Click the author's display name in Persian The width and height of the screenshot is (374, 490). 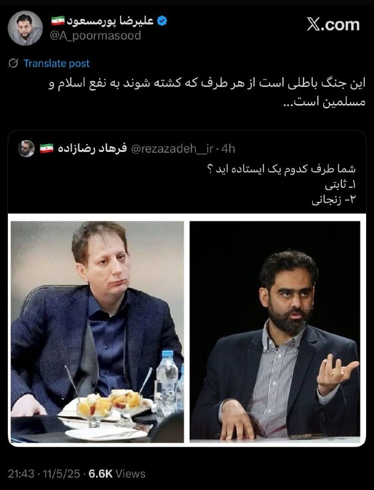click(x=110, y=21)
